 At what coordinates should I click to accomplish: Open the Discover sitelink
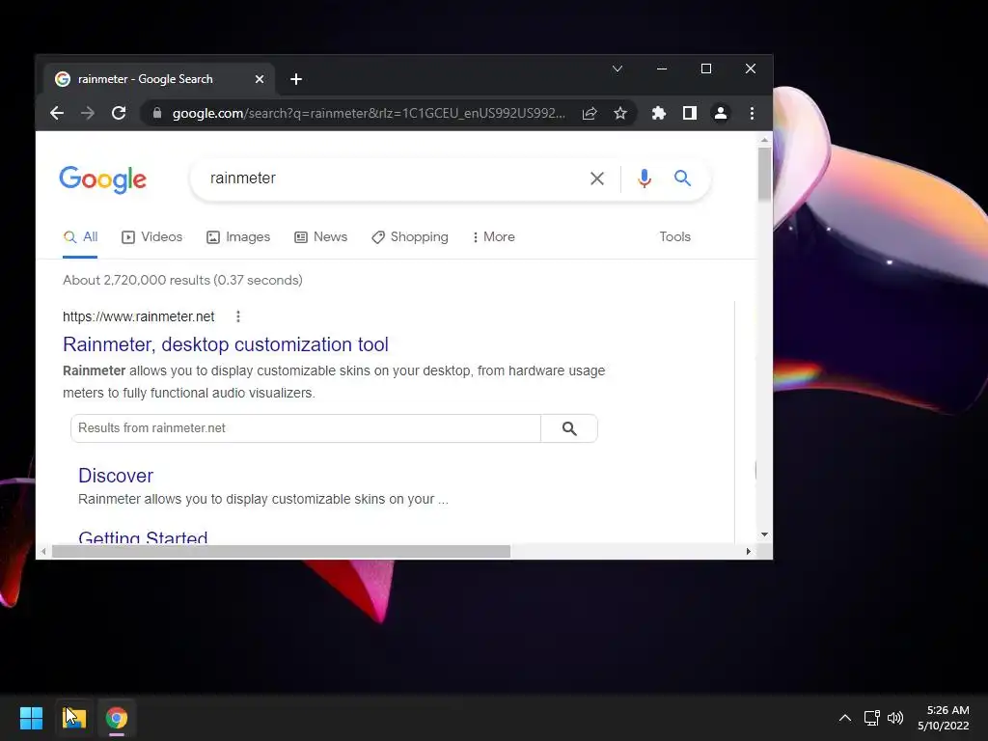[116, 476]
